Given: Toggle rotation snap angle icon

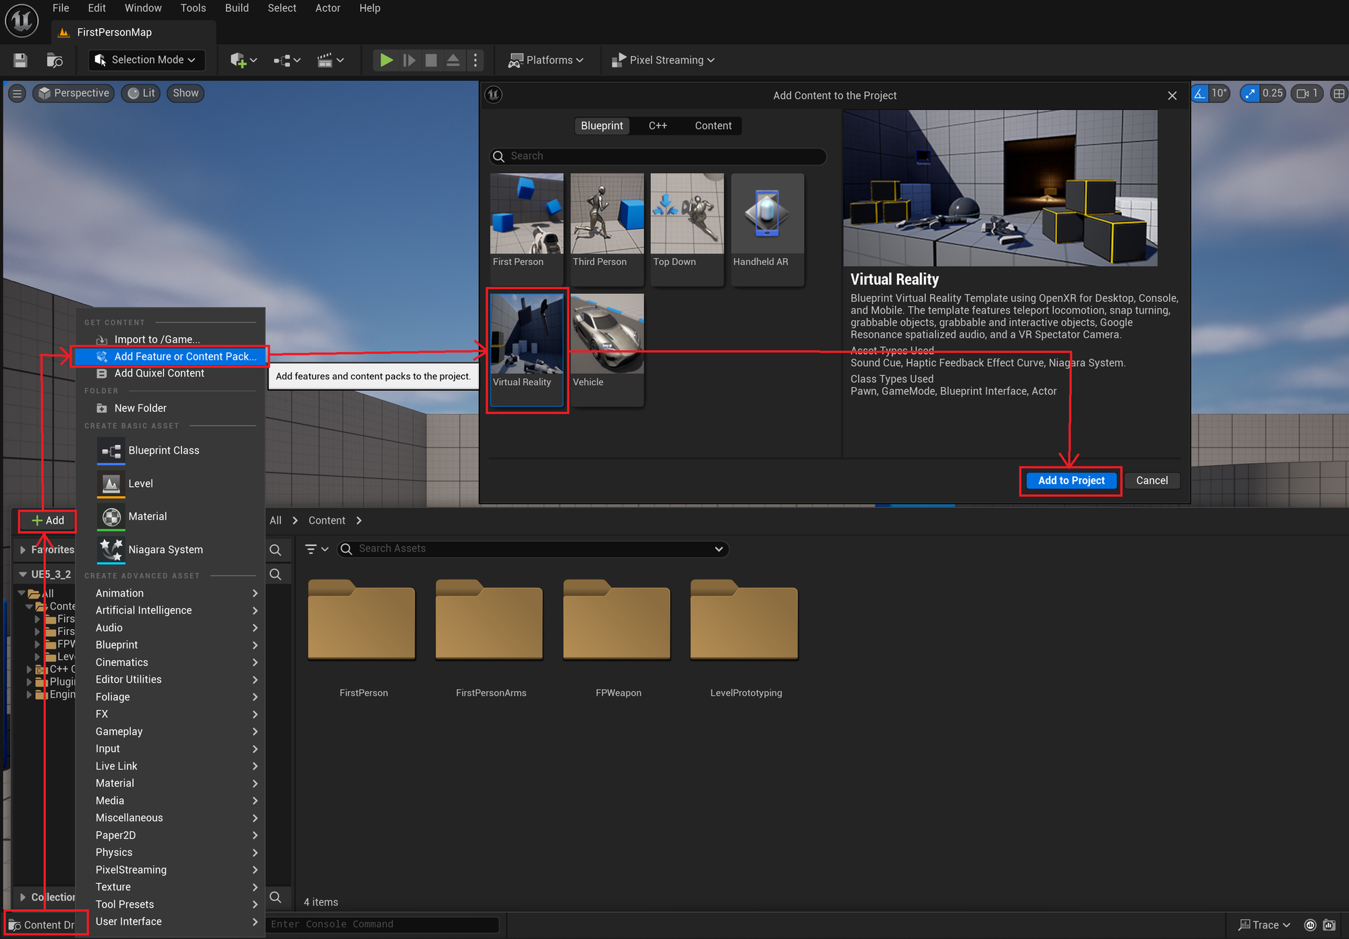Looking at the screenshot, I should (1200, 93).
